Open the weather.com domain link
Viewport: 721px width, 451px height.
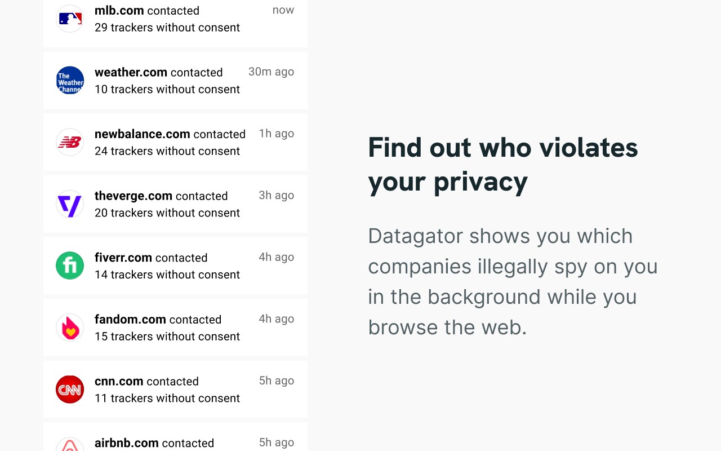[131, 72]
